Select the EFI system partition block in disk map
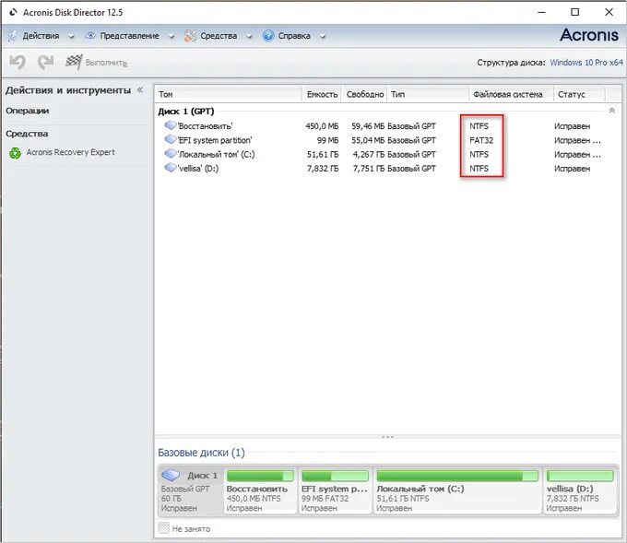 pos(335,491)
